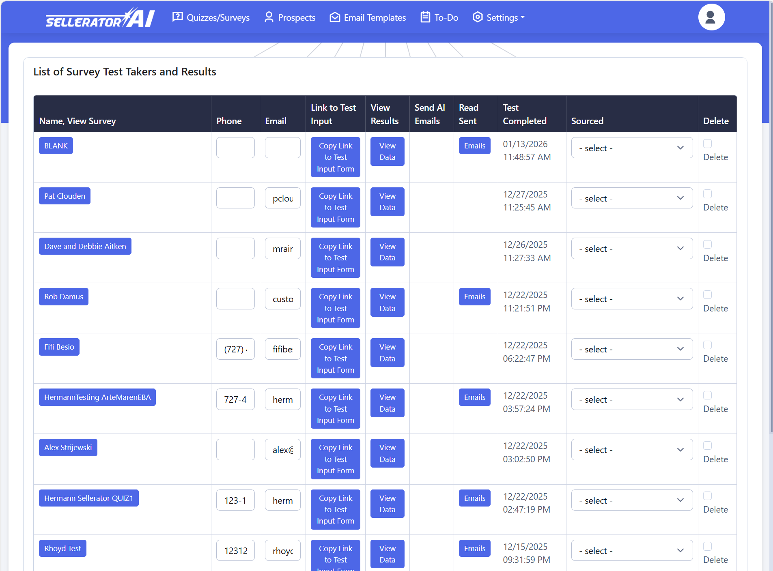Click the Email Templates envelope icon
773x571 pixels.
coord(335,17)
